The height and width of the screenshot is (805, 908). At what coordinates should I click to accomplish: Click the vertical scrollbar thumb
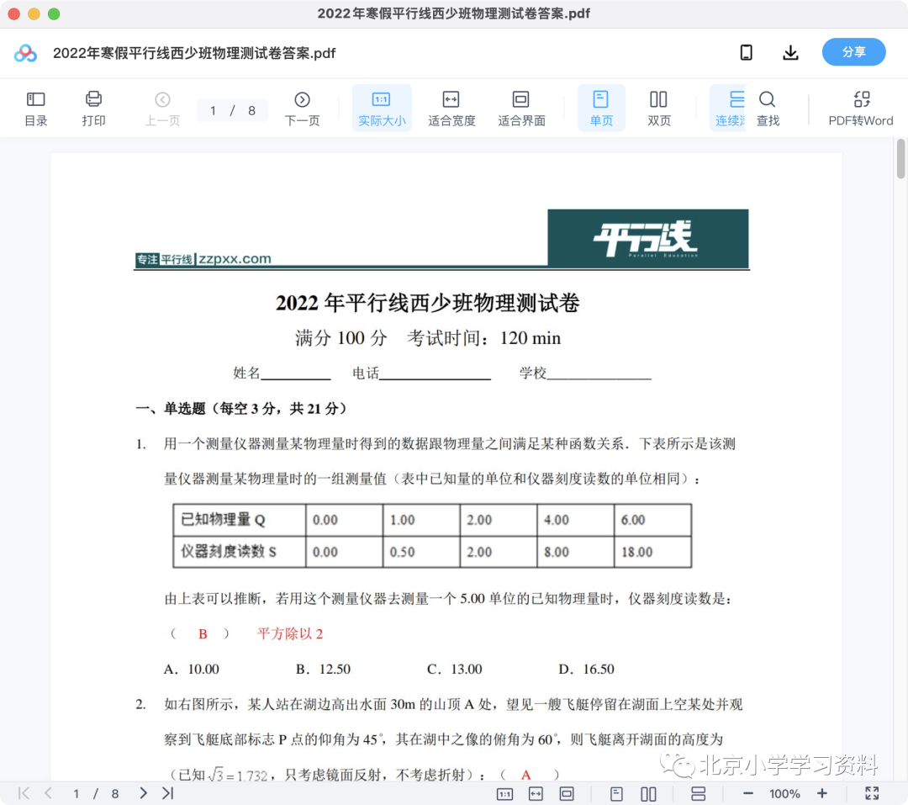pos(901,159)
